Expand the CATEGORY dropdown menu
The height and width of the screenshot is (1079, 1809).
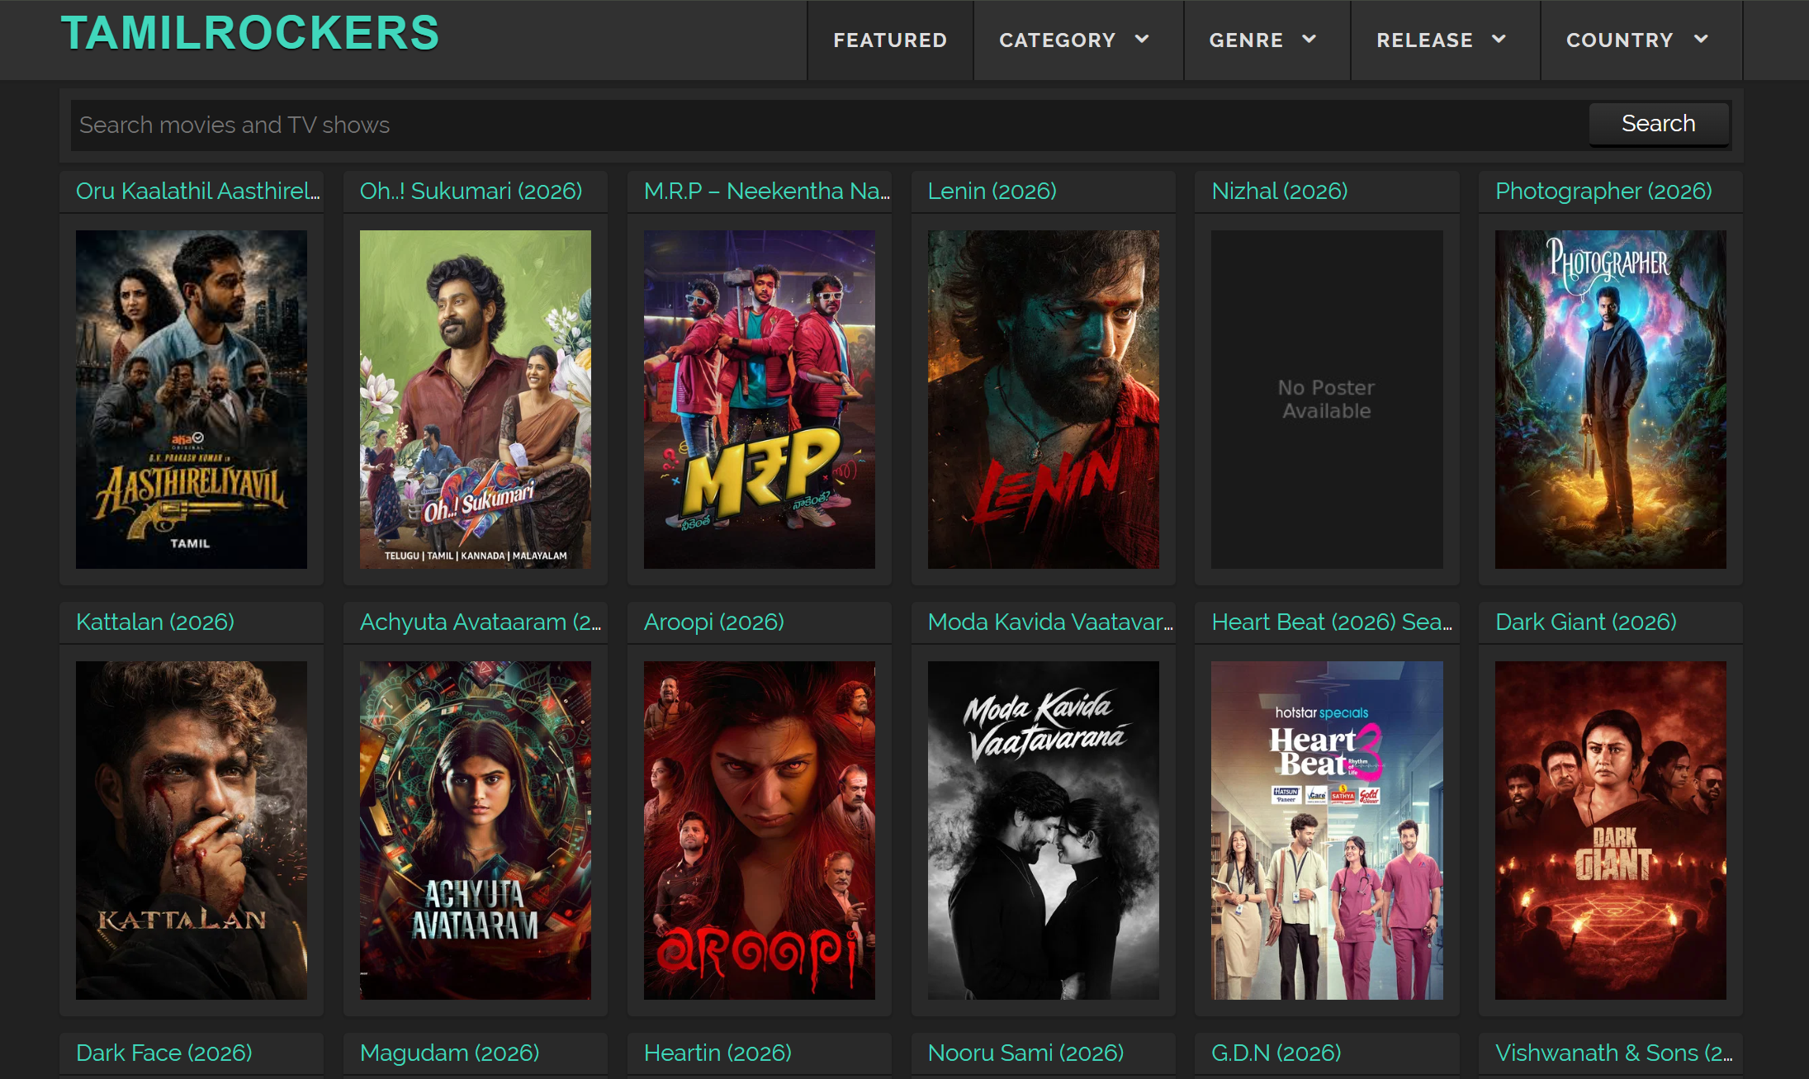[x=1077, y=40]
